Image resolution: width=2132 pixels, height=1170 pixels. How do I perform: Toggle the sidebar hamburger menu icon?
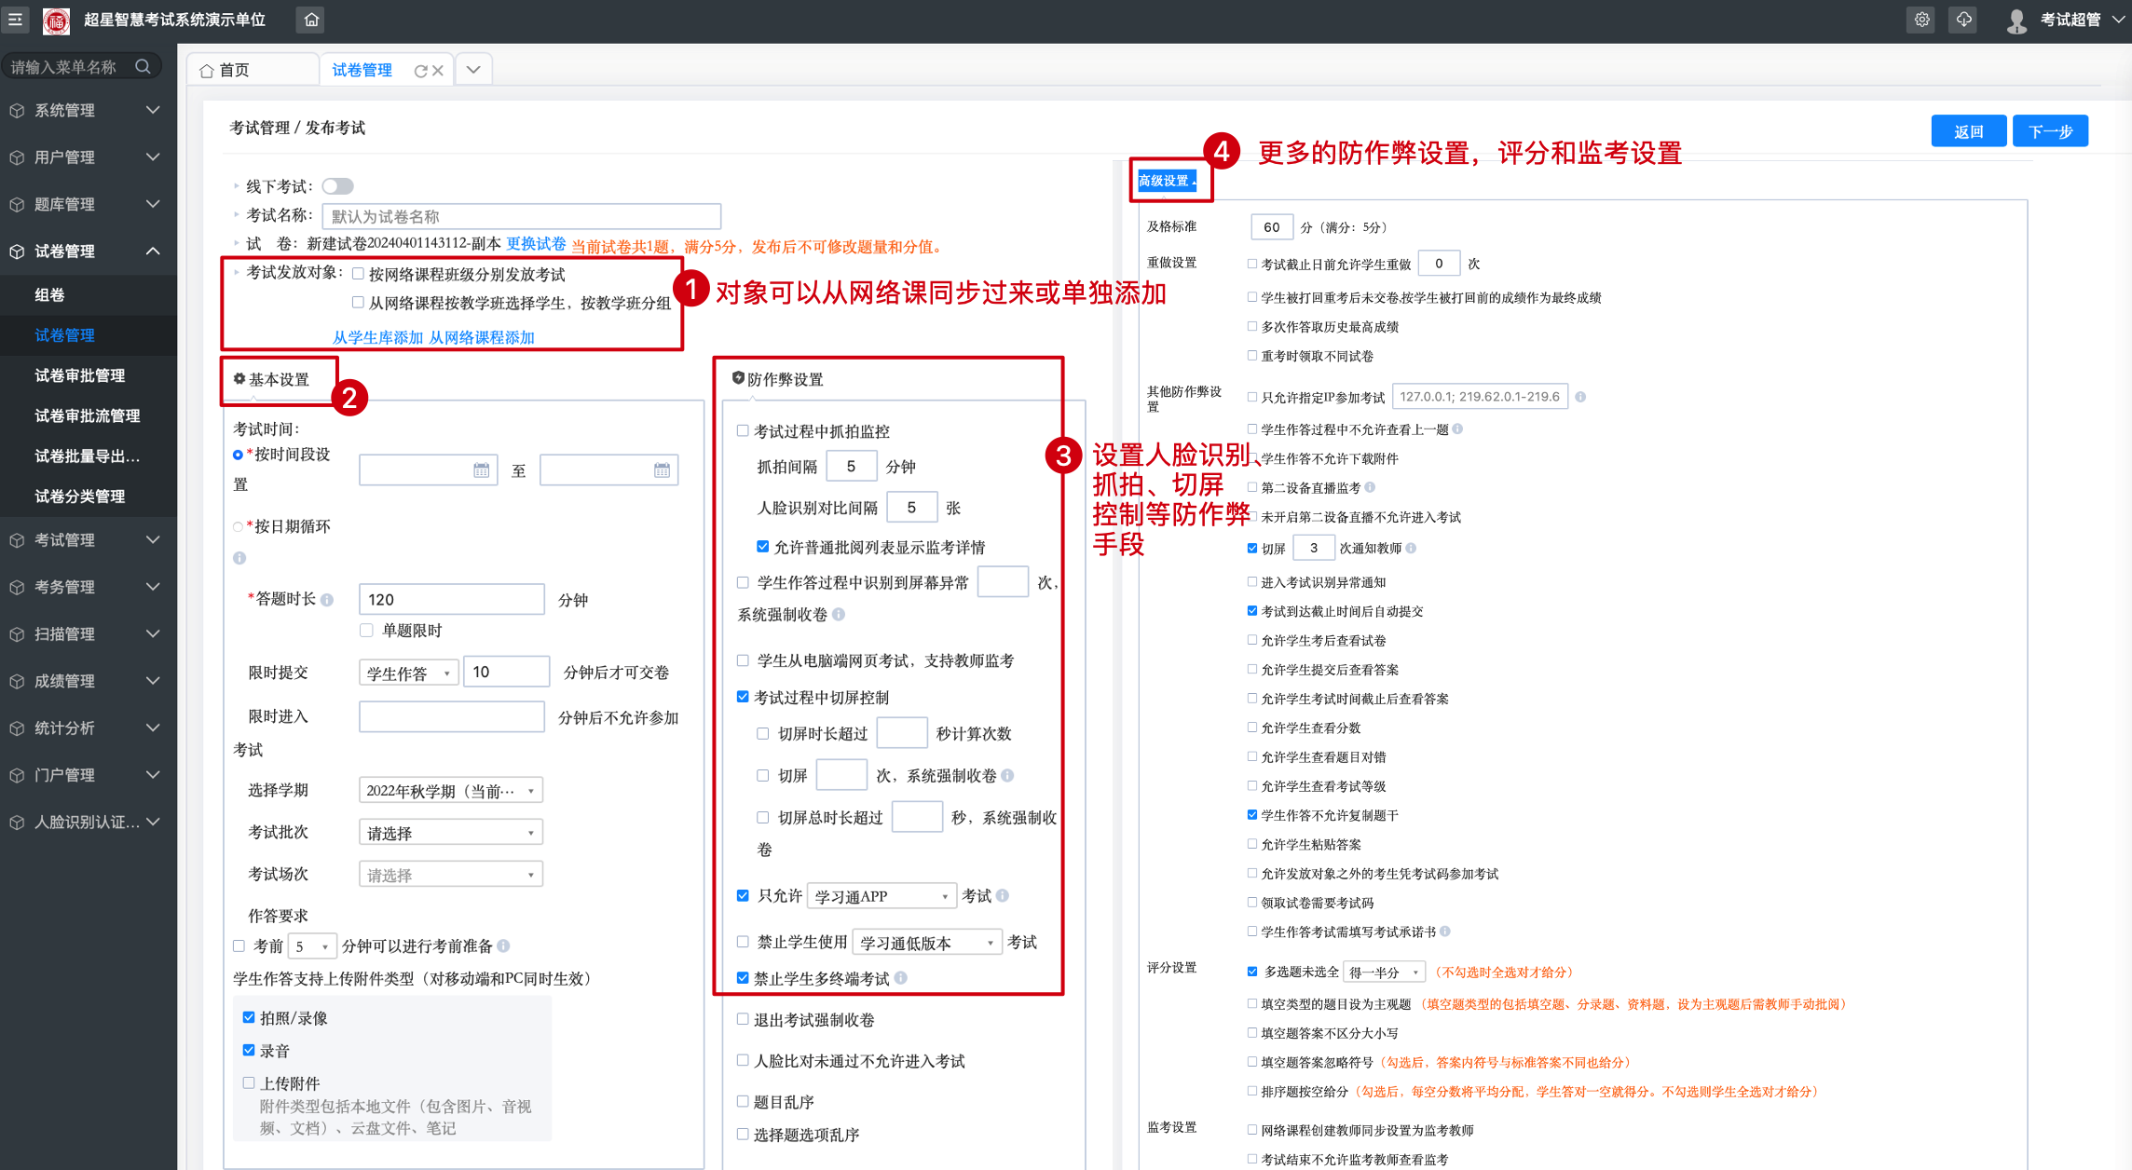16,20
